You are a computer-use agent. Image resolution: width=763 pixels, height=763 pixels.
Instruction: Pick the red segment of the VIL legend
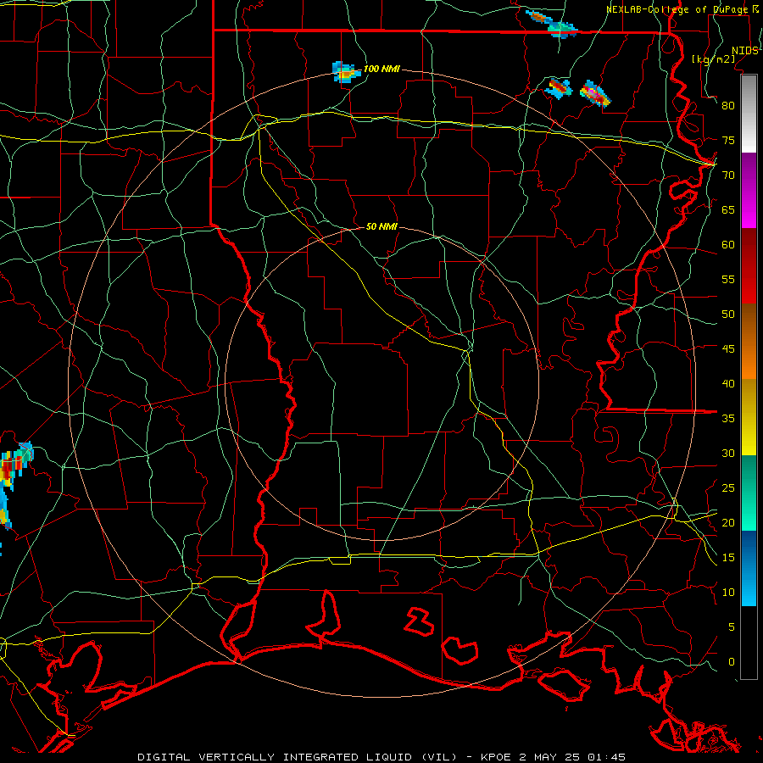click(749, 265)
